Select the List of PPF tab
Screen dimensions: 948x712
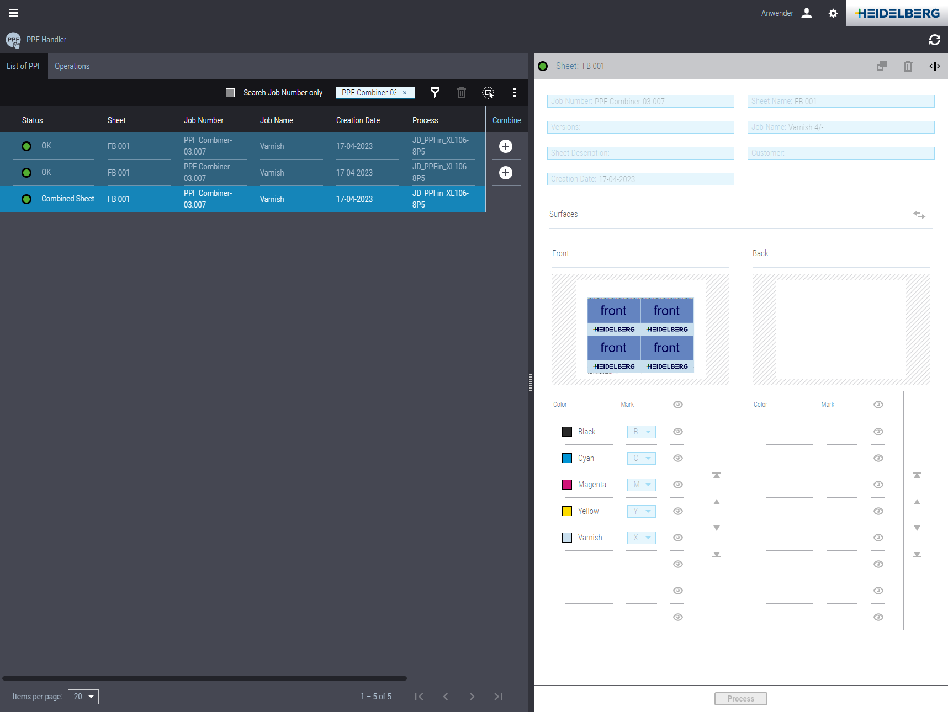coord(24,66)
